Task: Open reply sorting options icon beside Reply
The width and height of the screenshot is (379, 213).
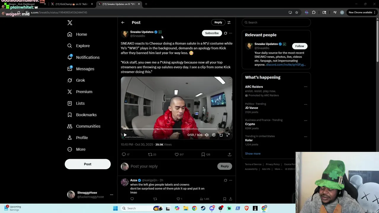Action: [229, 22]
